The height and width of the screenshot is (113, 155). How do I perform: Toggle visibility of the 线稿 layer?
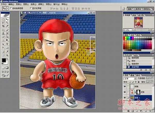point(125,86)
